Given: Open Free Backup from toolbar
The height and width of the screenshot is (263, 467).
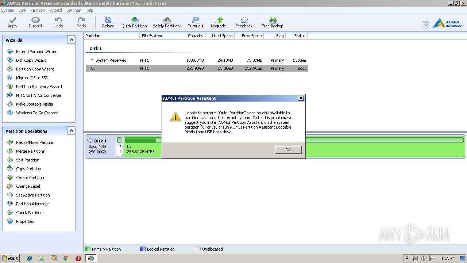Looking at the screenshot, I should (x=272, y=22).
